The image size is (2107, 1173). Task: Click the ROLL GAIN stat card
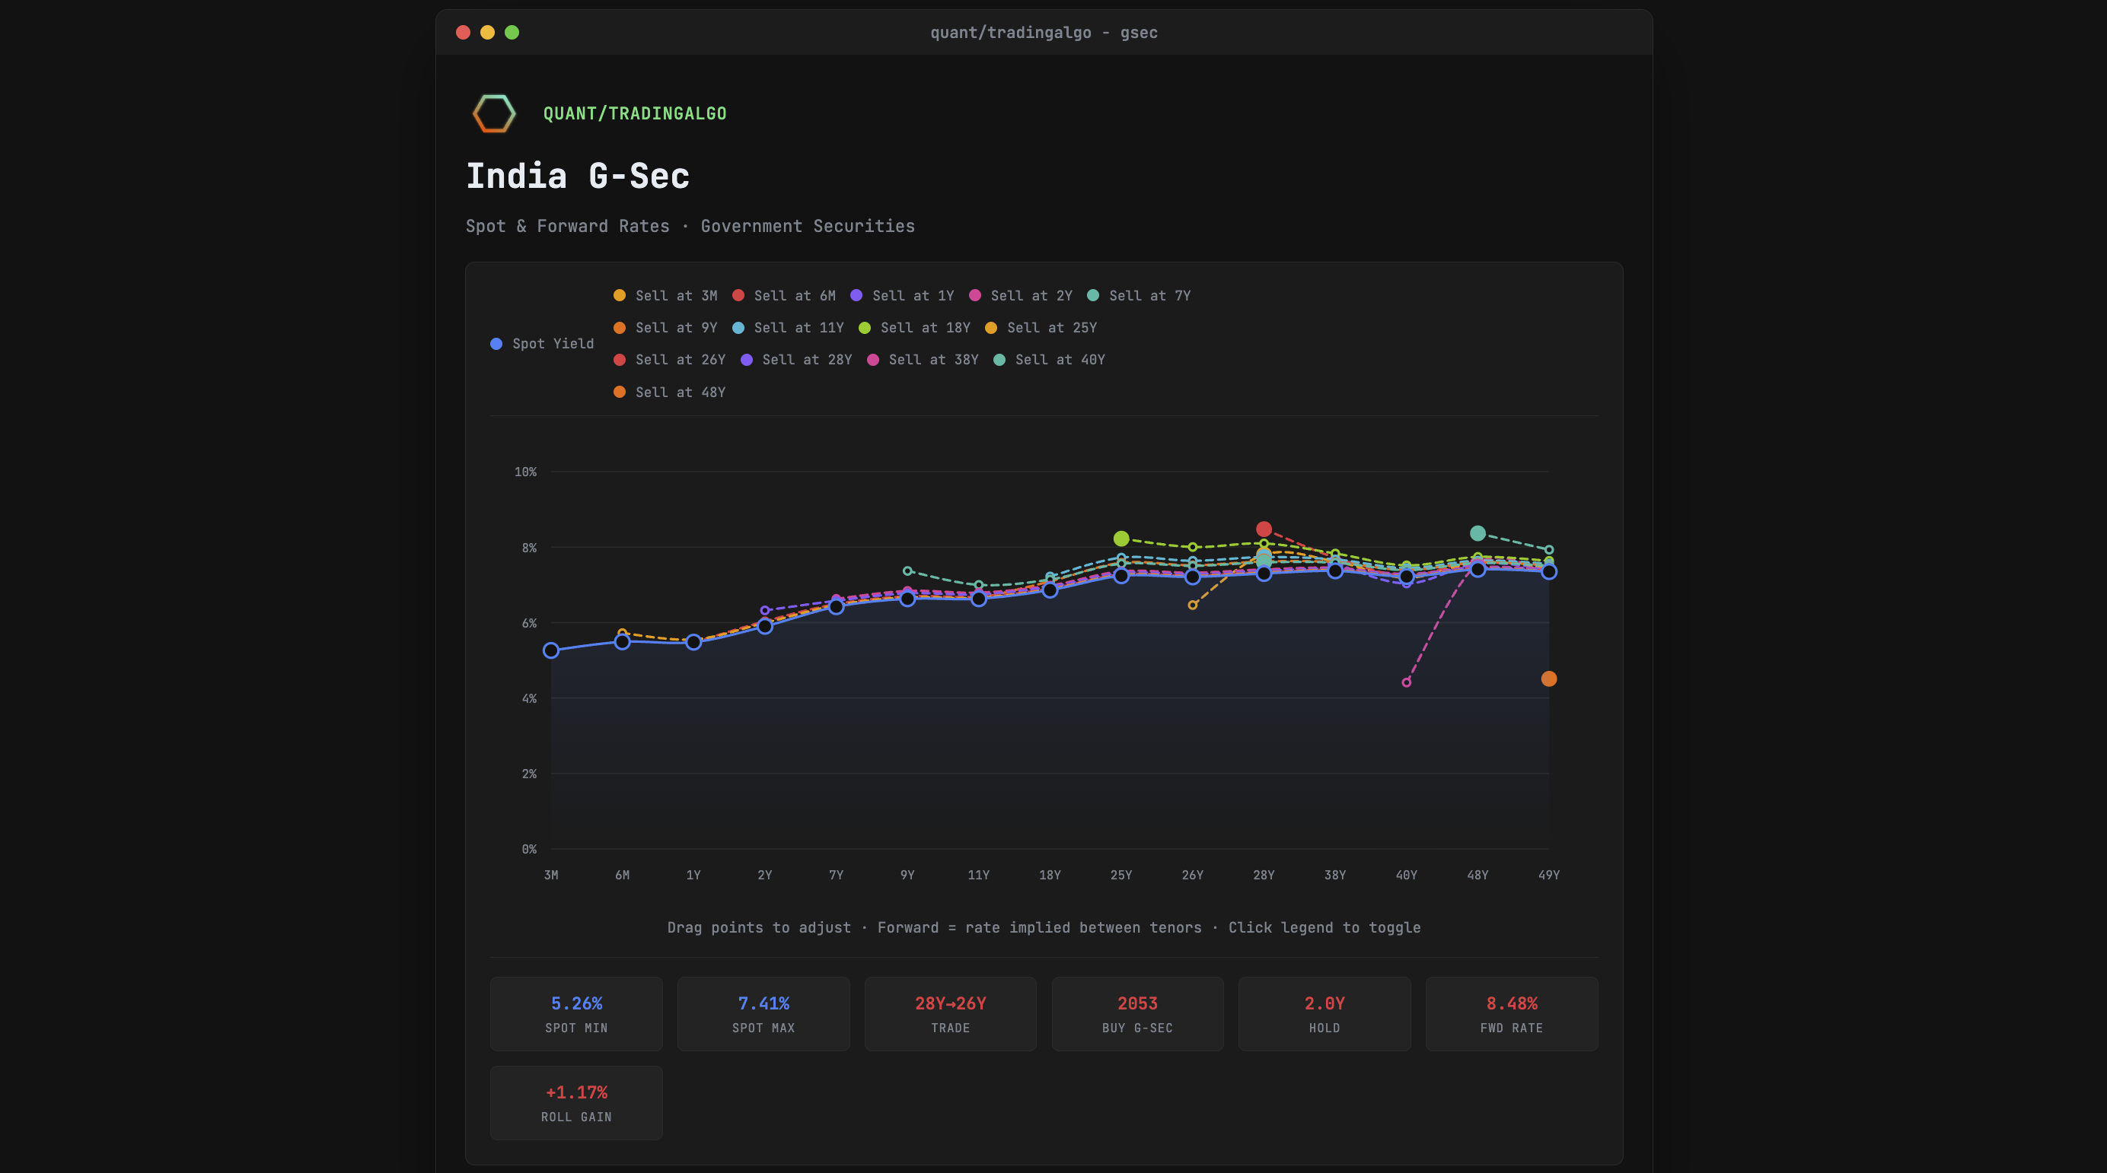point(575,1103)
